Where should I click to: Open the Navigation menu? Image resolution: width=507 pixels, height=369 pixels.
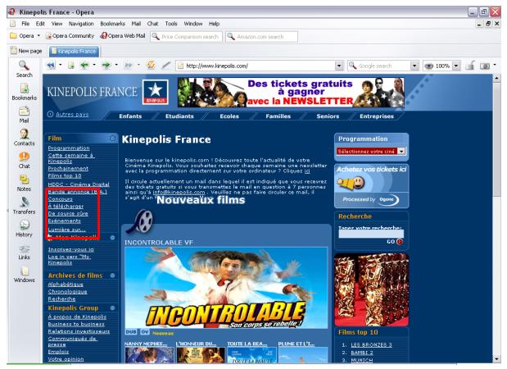(x=81, y=24)
